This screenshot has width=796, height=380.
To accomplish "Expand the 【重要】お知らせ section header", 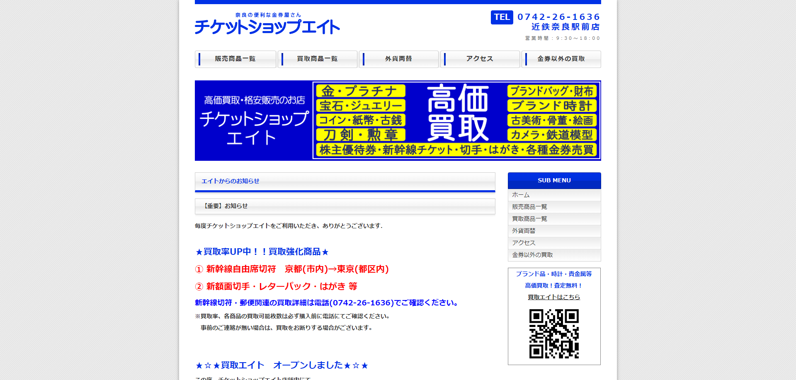I will point(345,206).
